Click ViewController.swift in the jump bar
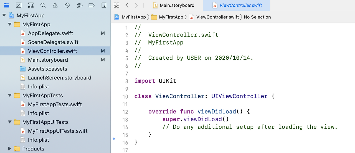Viewport: 355px width, 153px height. [x=214, y=17]
